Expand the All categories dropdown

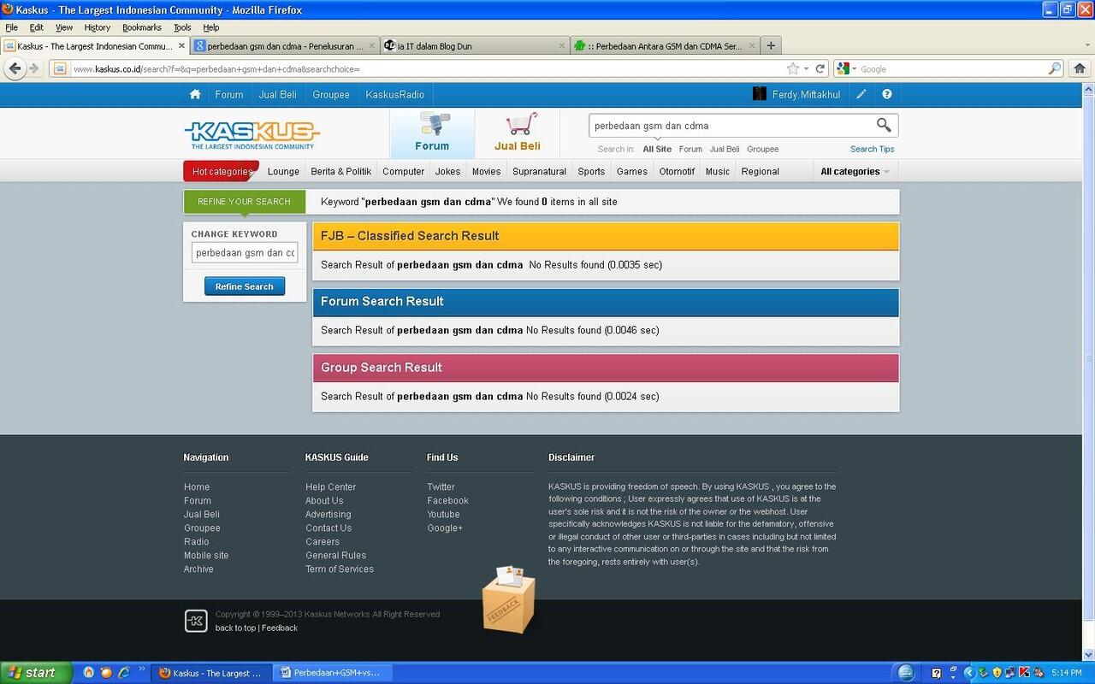point(855,172)
